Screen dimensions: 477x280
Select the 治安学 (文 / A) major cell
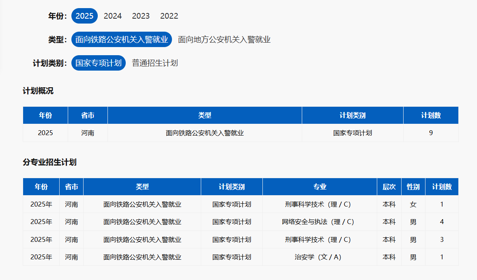click(x=318, y=257)
